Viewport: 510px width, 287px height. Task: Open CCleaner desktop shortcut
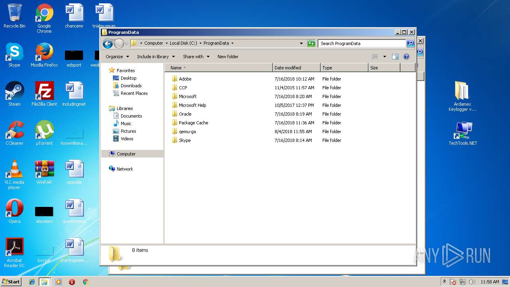[x=14, y=134]
